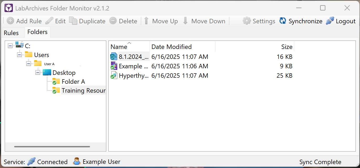The image size is (360, 168).
Task: Click the Move Up arrow icon
Action: 146,21
